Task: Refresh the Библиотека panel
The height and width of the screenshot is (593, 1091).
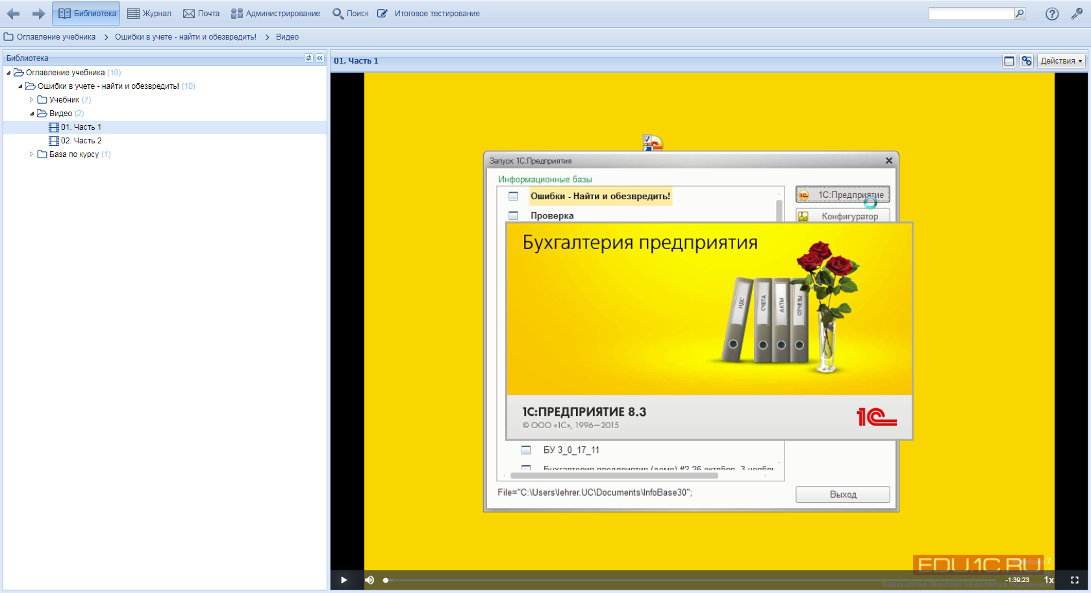Action: click(x=308, y=58)
